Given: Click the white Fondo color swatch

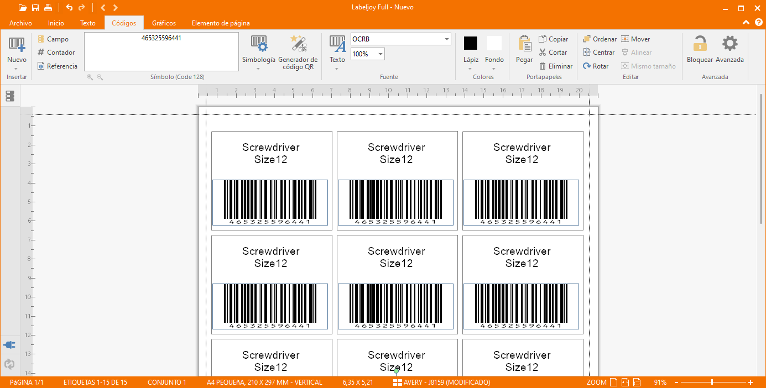Looking at the screenshot, I should tap(494, 43).
